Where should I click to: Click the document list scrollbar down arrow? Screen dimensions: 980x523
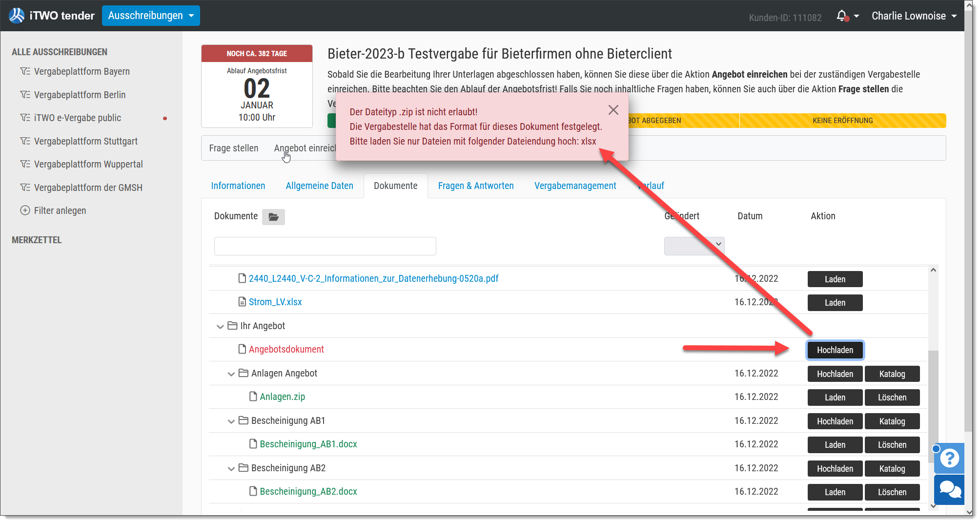point(933,506)
